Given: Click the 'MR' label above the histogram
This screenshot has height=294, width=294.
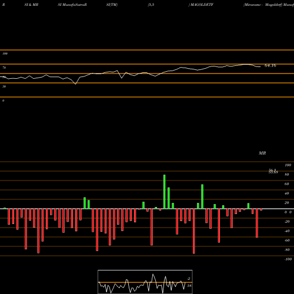Looking at the screenshot, I should [x=262, y=153].
